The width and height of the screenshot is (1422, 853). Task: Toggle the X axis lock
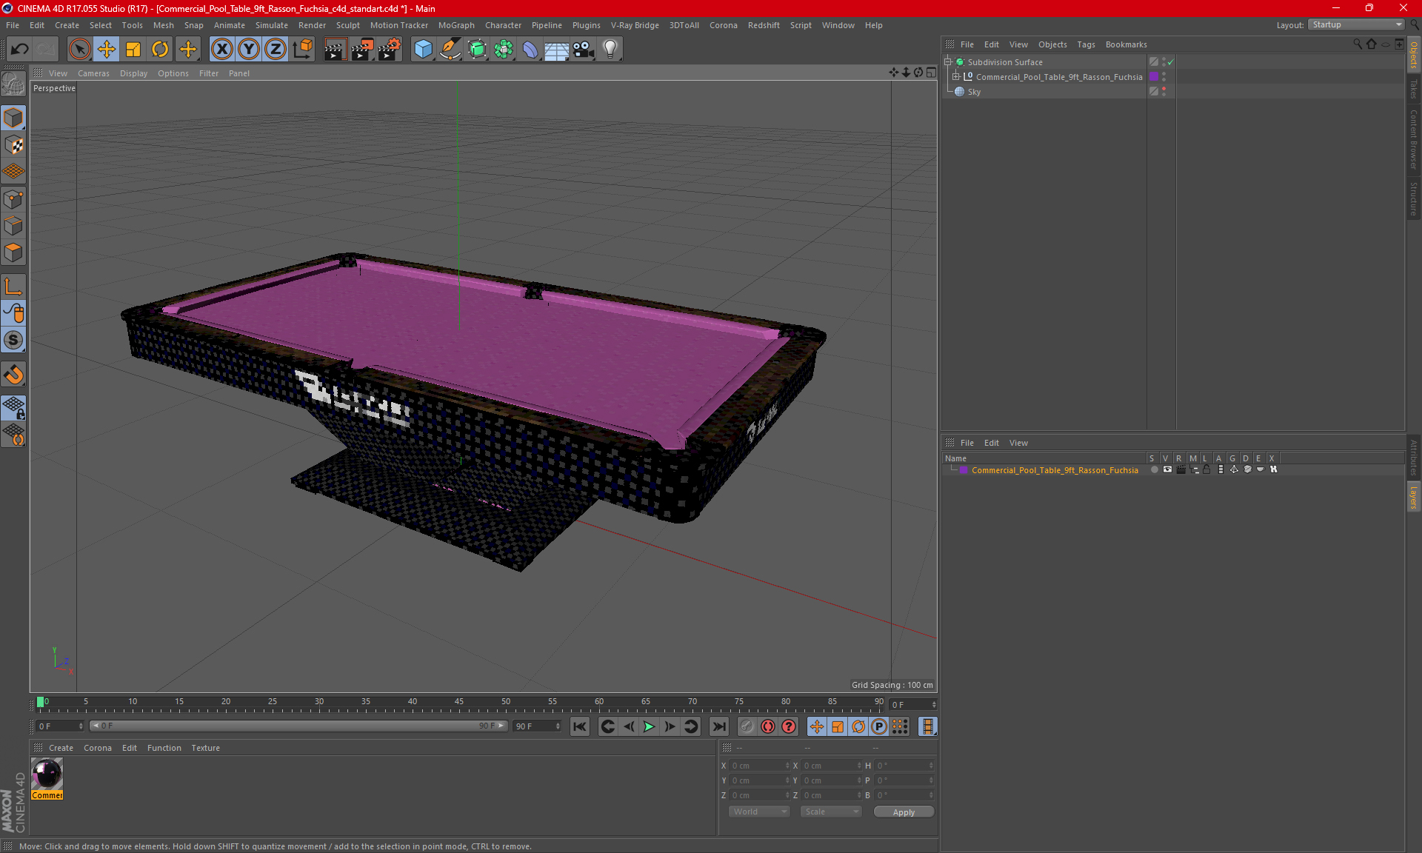221,50
